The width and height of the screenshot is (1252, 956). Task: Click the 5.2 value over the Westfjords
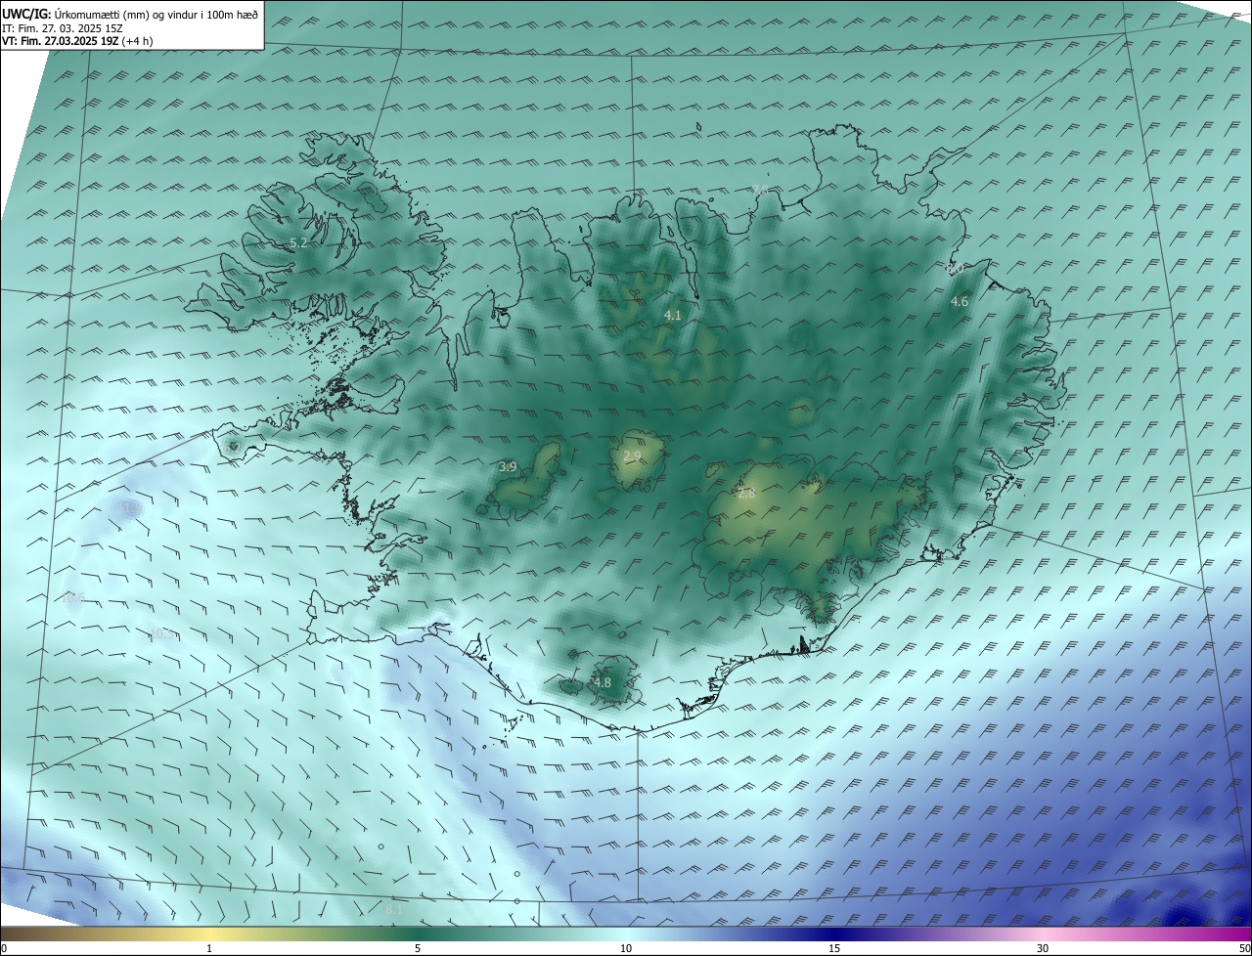pos(298,242)
